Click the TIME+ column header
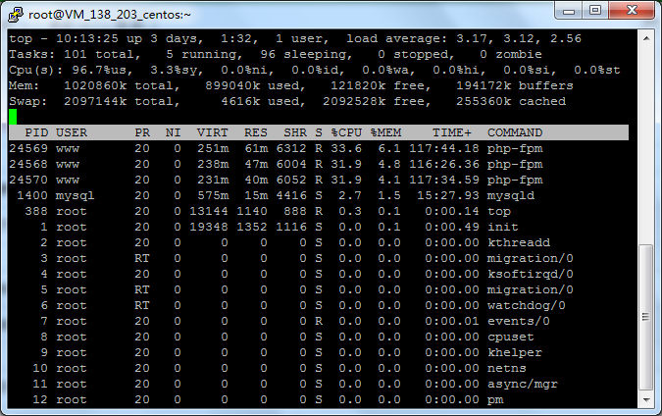The width and height of the screenshot is (662, 416). (452, 132)
